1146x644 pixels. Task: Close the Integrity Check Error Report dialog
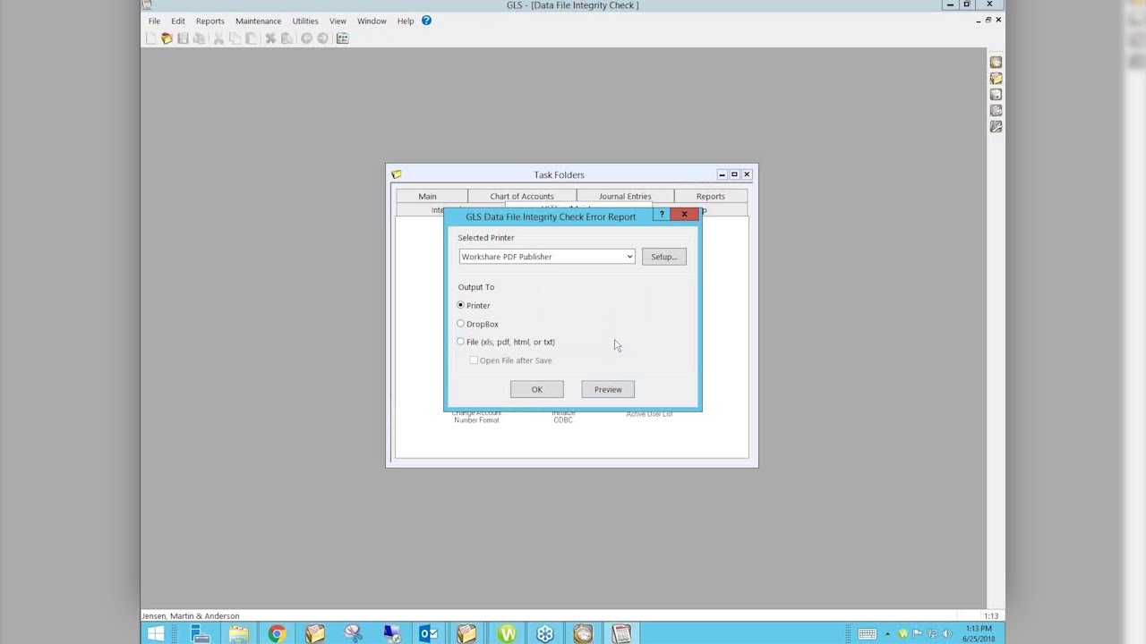coord(684,215)
